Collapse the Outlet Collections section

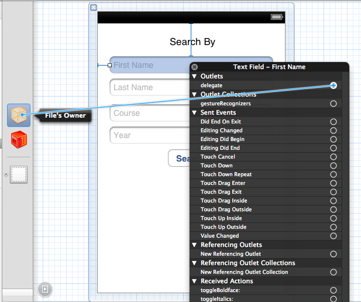(x=194, y=94)
